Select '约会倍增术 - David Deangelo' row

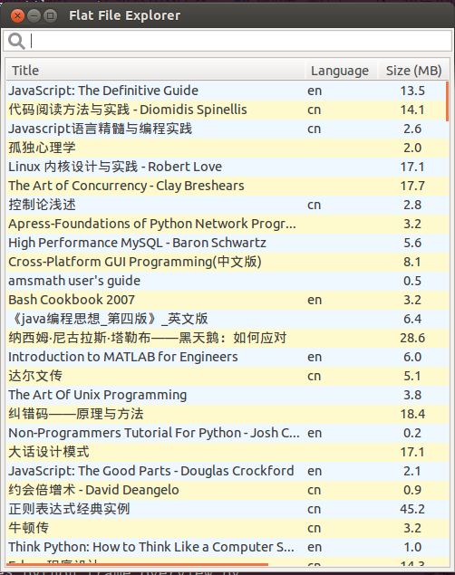click(x=227, y=490)
